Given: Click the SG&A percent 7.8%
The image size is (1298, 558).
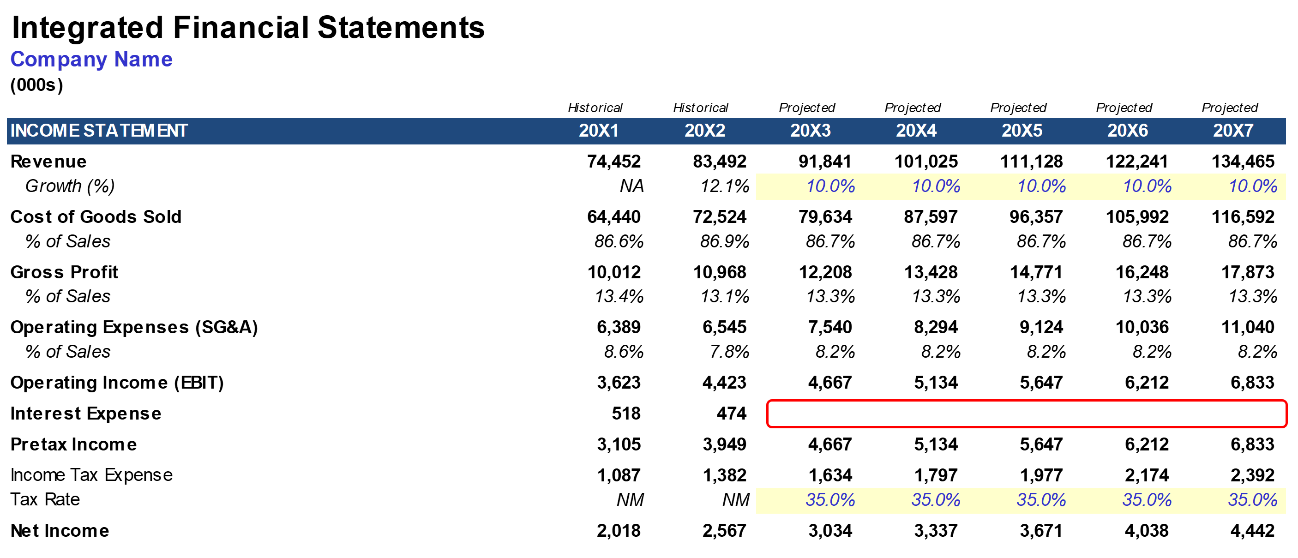Looking at the screenshot, I should click(x=729, y=352).
